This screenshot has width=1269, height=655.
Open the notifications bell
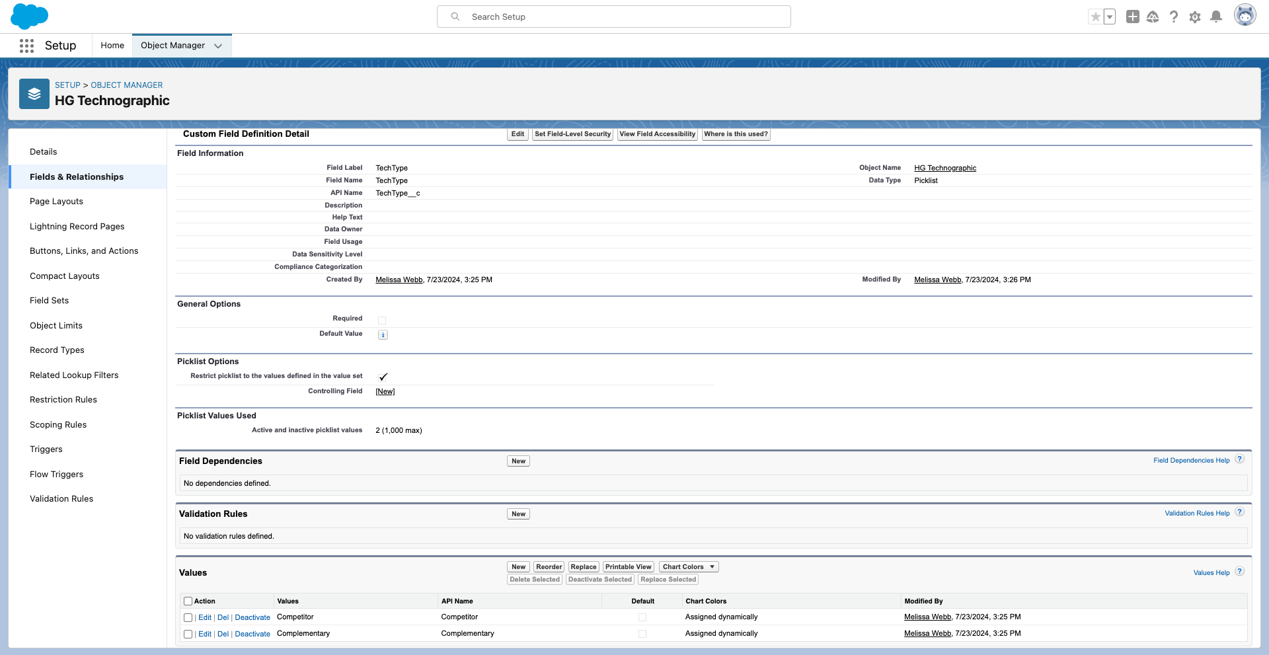pos(1216,17)
